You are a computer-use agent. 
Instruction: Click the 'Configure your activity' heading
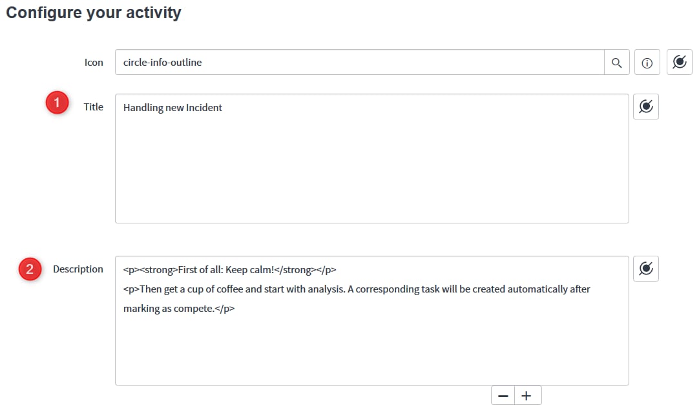(93, 12)
